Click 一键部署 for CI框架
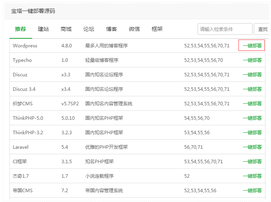271x202 pixels. [x=252, y=162]
